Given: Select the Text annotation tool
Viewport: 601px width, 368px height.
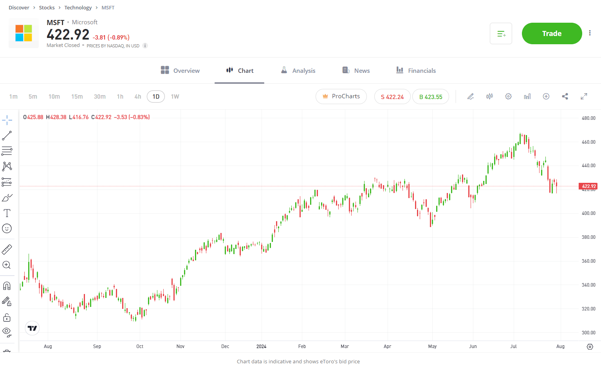Looking at the screenshot, I should (7, 213).
